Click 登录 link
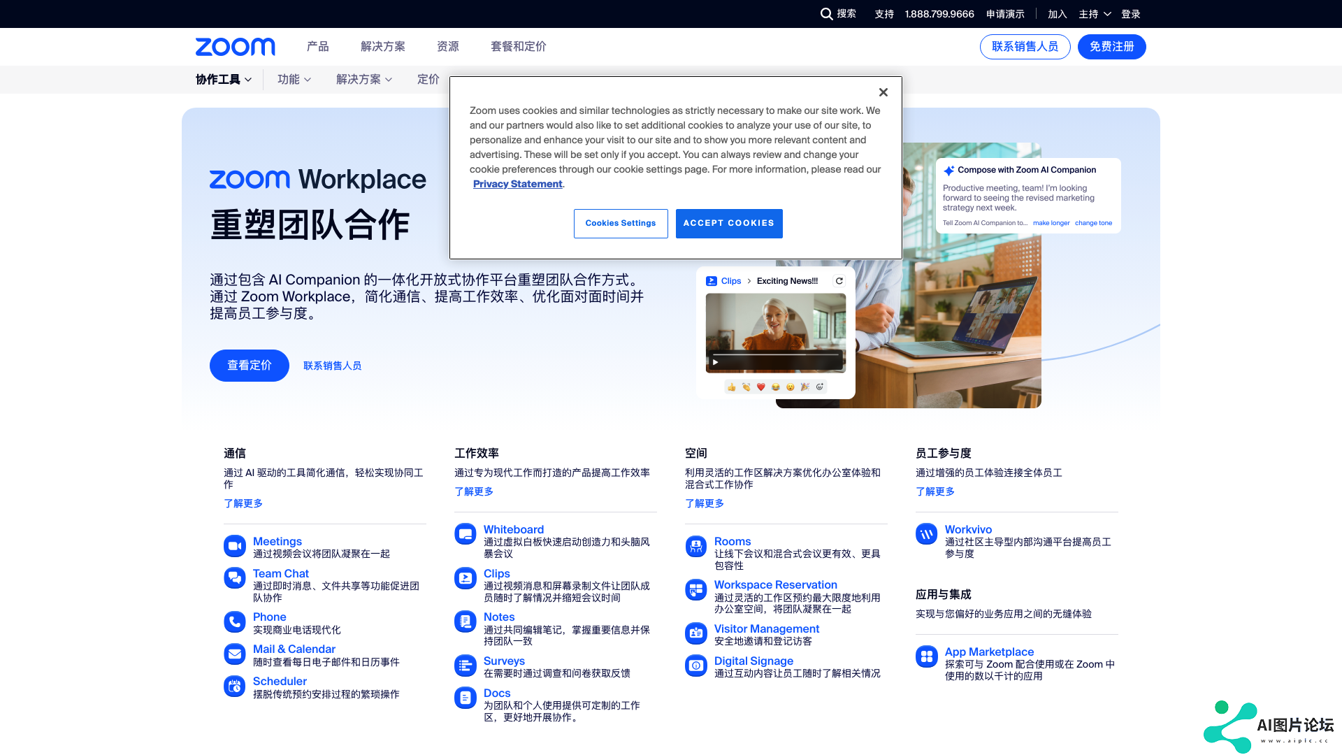Screen dimensions: 1342x755 [x=1131, y=14]
